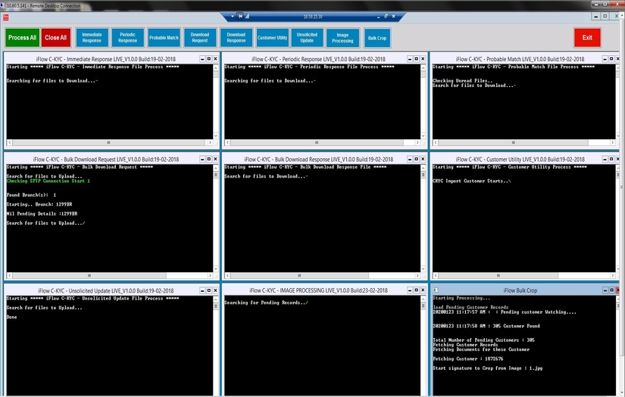Click the up scroll arrow in the Immediate Response window
The width and height of the screenshot is (625, 397).
[x=216, y=67]
